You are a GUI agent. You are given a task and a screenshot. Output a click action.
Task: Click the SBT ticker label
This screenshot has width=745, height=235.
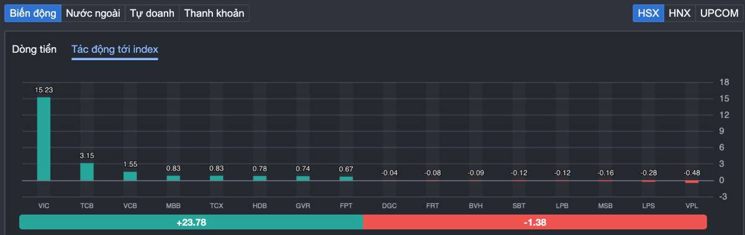click(x=518, y=205)
